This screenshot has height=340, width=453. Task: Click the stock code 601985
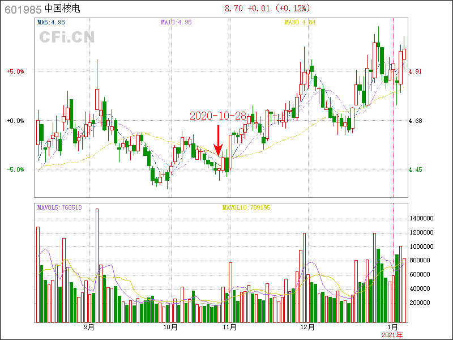pyautogui.click(x=22, y=8)
